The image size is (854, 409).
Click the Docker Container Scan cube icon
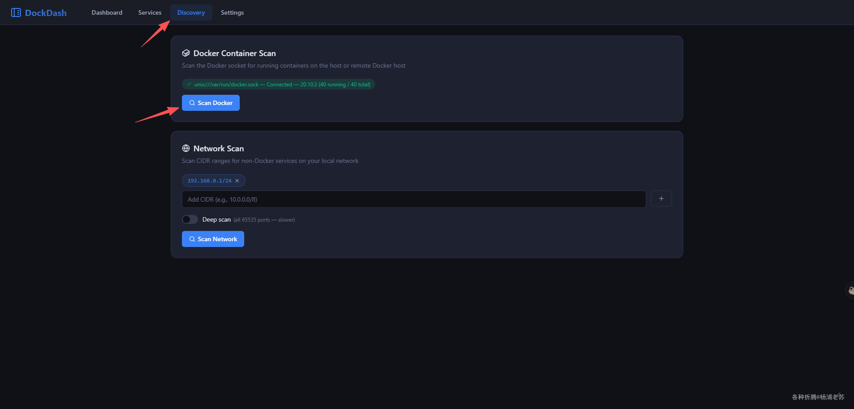[x=186, y=53]
